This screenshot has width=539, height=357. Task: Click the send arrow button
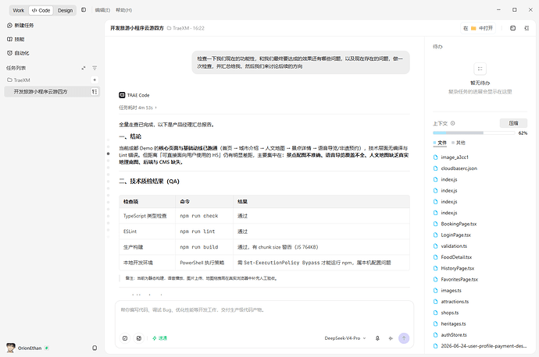point(404,338)
